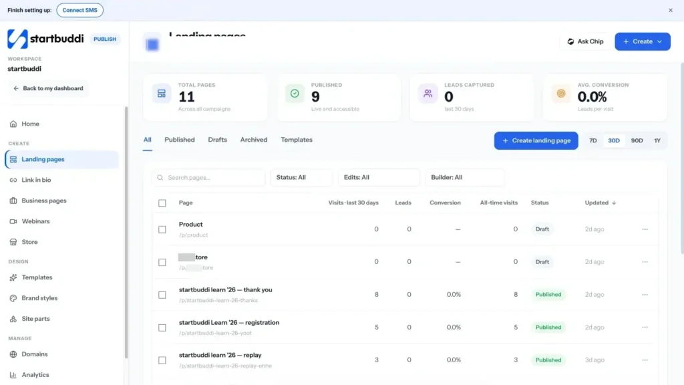Open the Edits: All filter dropdown

pyautogui.click(x=379, y=178)
